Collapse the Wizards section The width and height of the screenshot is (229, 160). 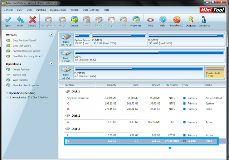click(x=51, y=35)
